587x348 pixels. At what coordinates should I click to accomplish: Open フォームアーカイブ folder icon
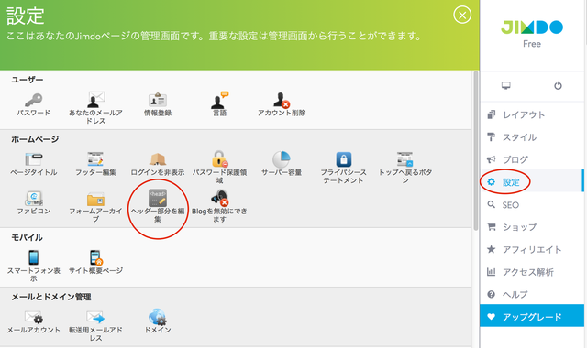(95, 200)
